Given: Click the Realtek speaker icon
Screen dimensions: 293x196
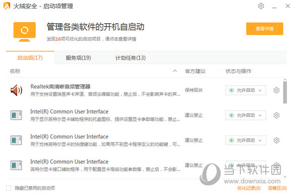Looking at the screenshot, I should pos(16,90).
